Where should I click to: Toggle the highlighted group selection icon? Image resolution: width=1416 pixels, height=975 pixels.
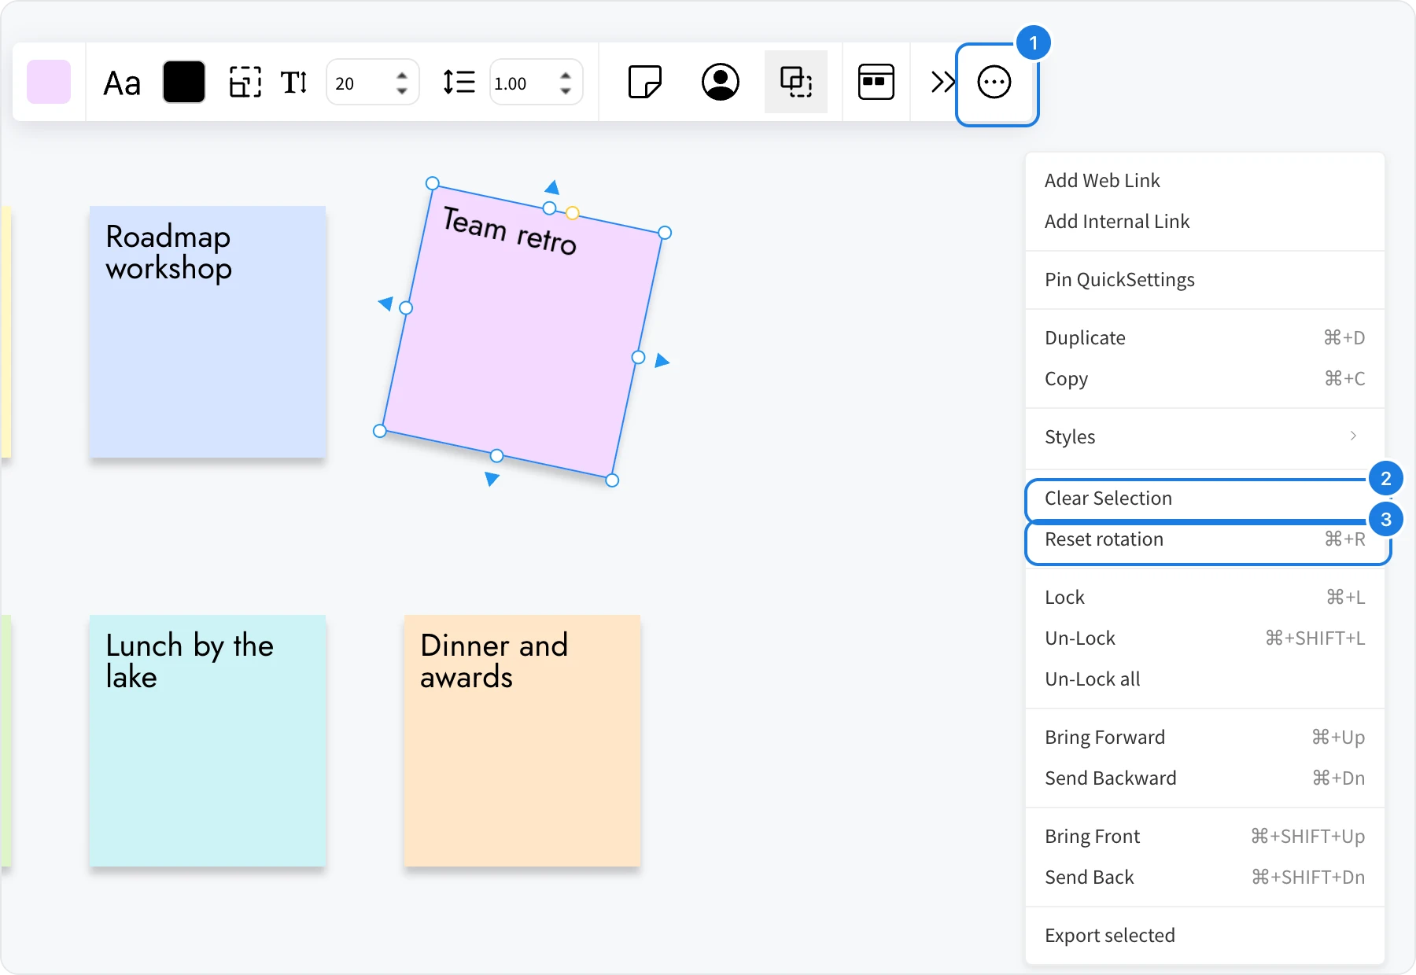796,82
